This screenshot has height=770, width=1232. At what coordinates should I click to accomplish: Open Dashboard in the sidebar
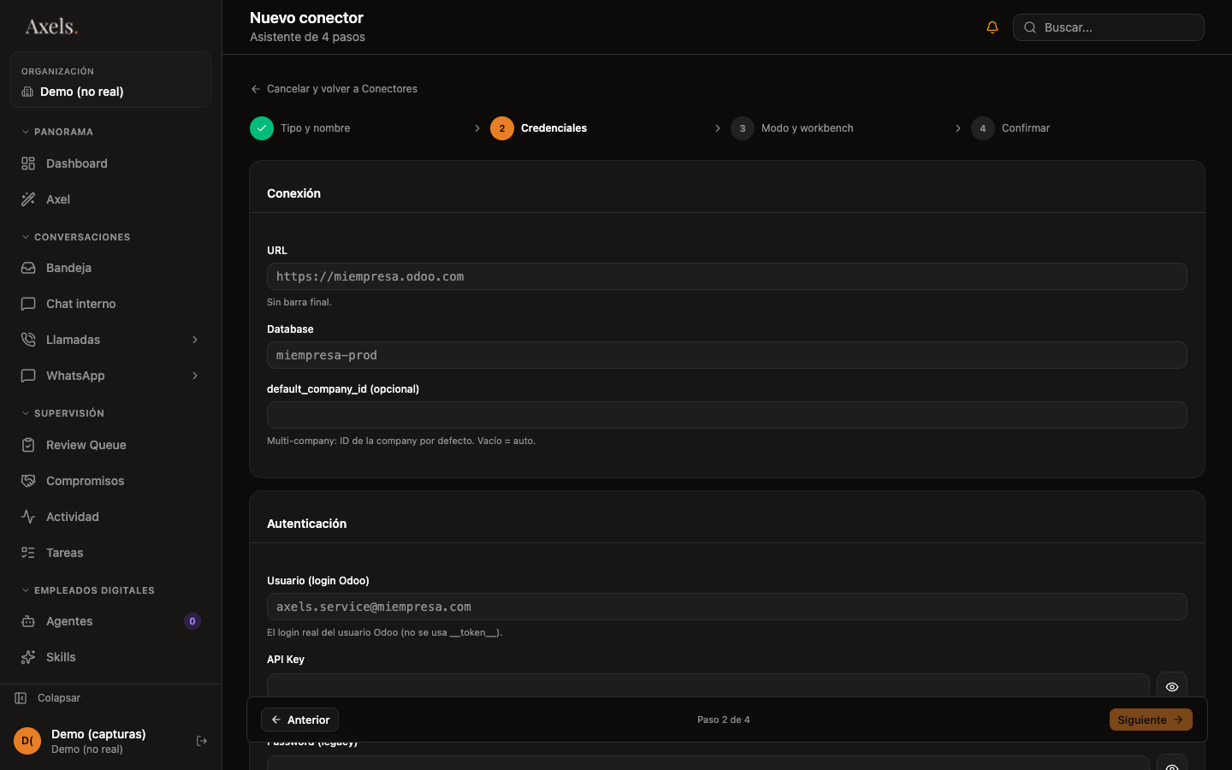tap(110, 163)
